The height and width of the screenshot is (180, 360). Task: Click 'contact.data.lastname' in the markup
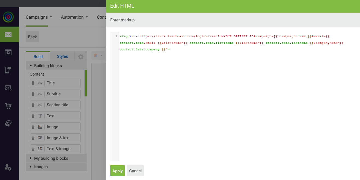tap(286, 43)
